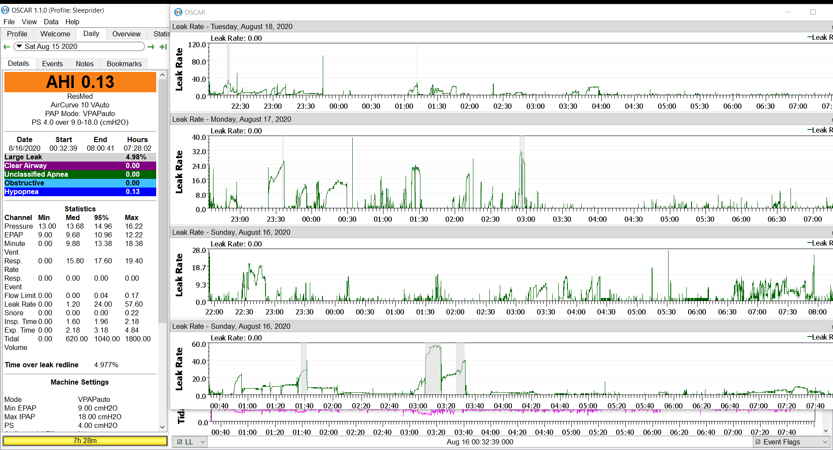833x450 pixels.
Task: Click the session end time 08:00:41
Action: (x=100, y=148)
